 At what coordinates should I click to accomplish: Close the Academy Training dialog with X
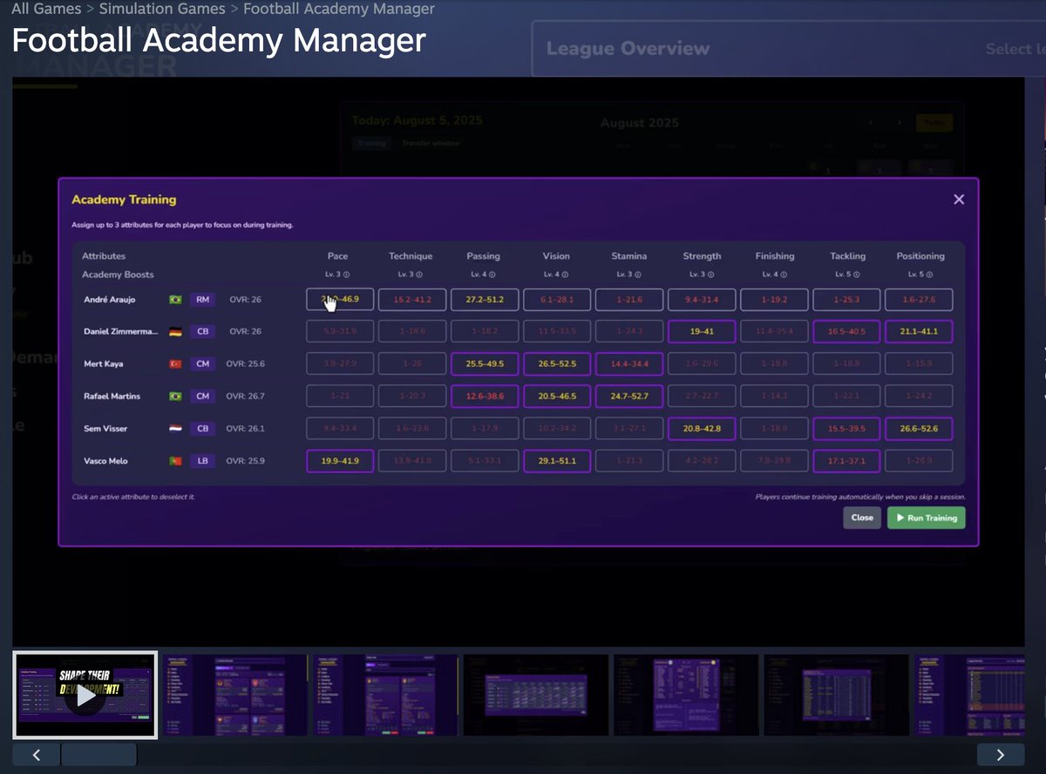(959, 200)
